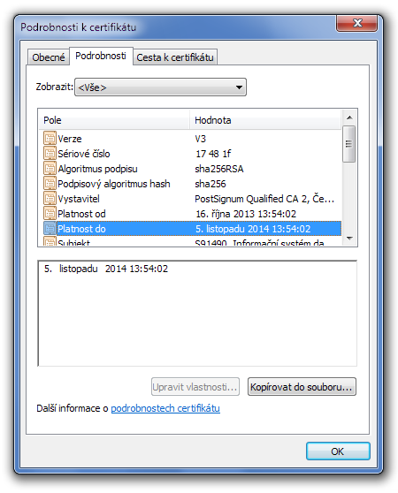
Task: Open the Cesta k certifikátu tab
Action: click(175, 57)
